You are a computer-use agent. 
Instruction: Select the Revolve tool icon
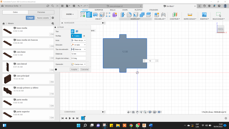(x=96, y=15)
